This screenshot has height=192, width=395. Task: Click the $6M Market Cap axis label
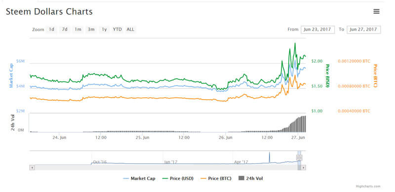point(20,61)
